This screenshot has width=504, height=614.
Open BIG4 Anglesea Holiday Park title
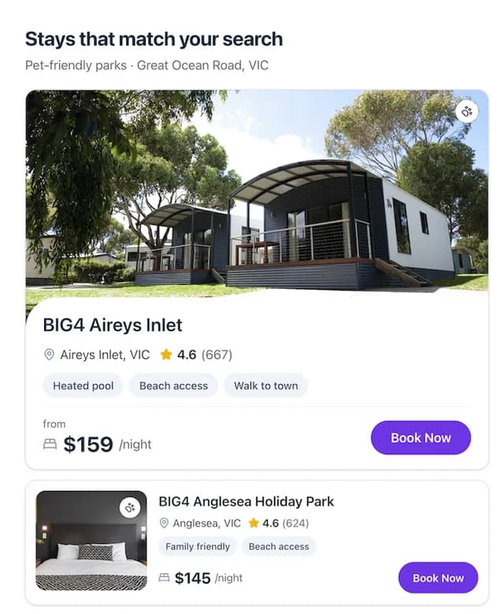click(x=246, y=501)
